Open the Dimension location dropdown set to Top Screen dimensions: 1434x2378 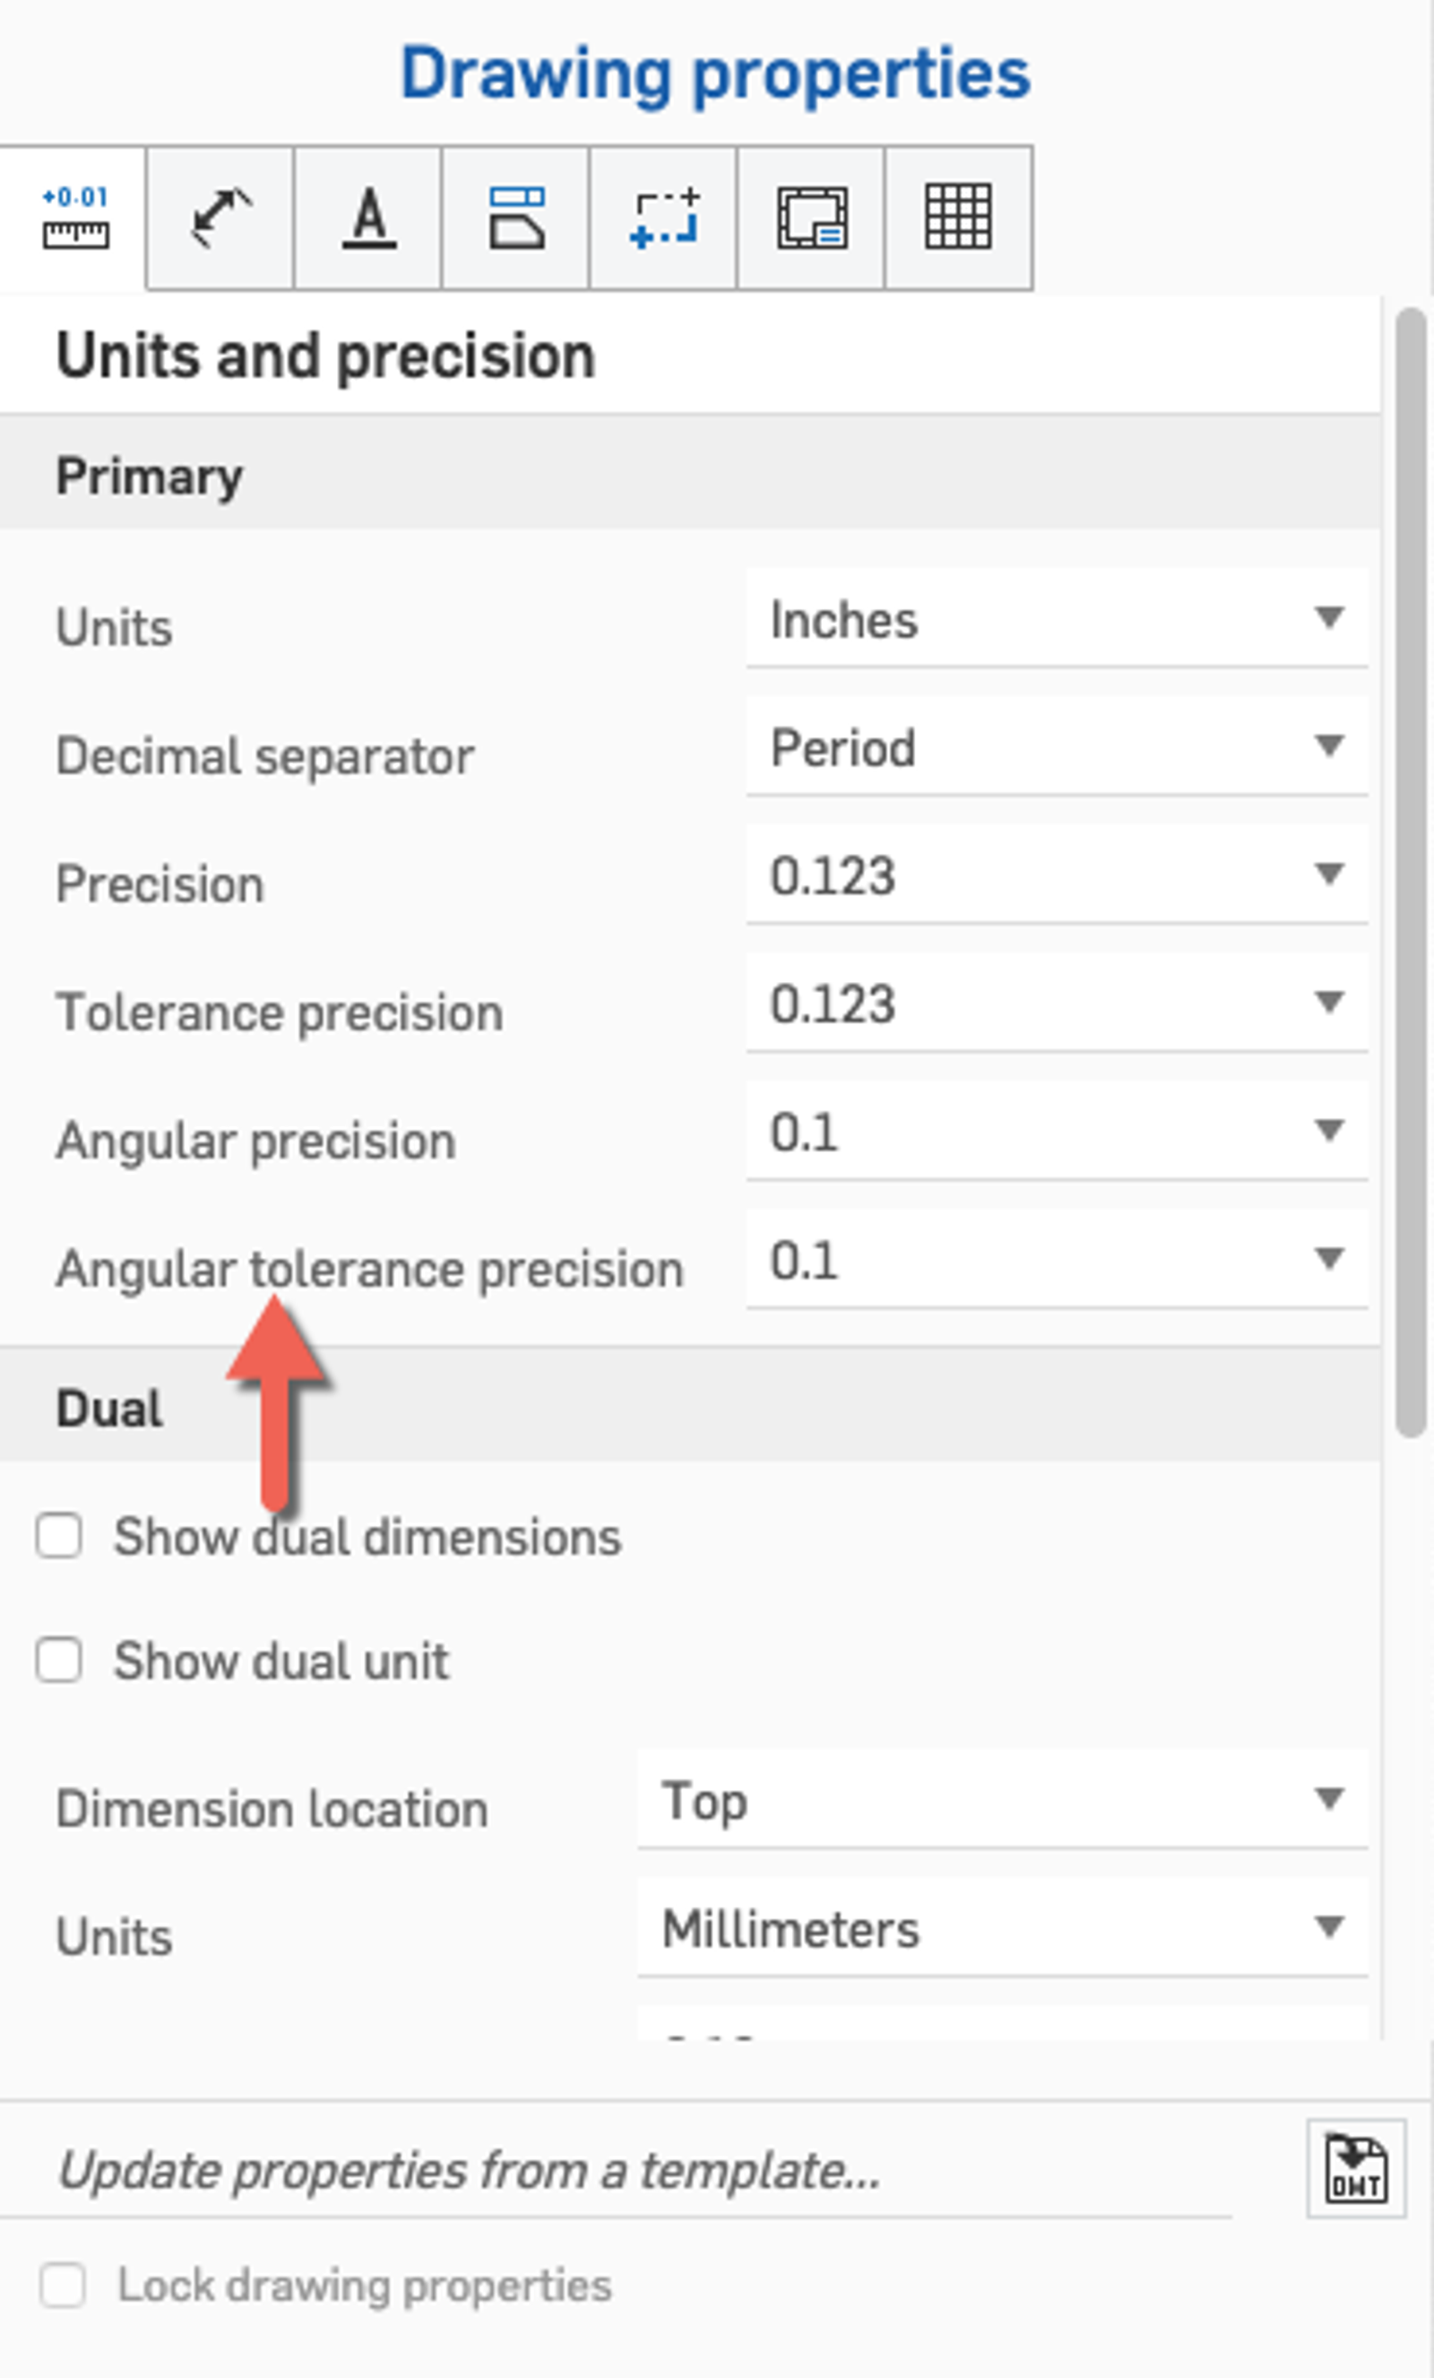coord(1002,1801)
